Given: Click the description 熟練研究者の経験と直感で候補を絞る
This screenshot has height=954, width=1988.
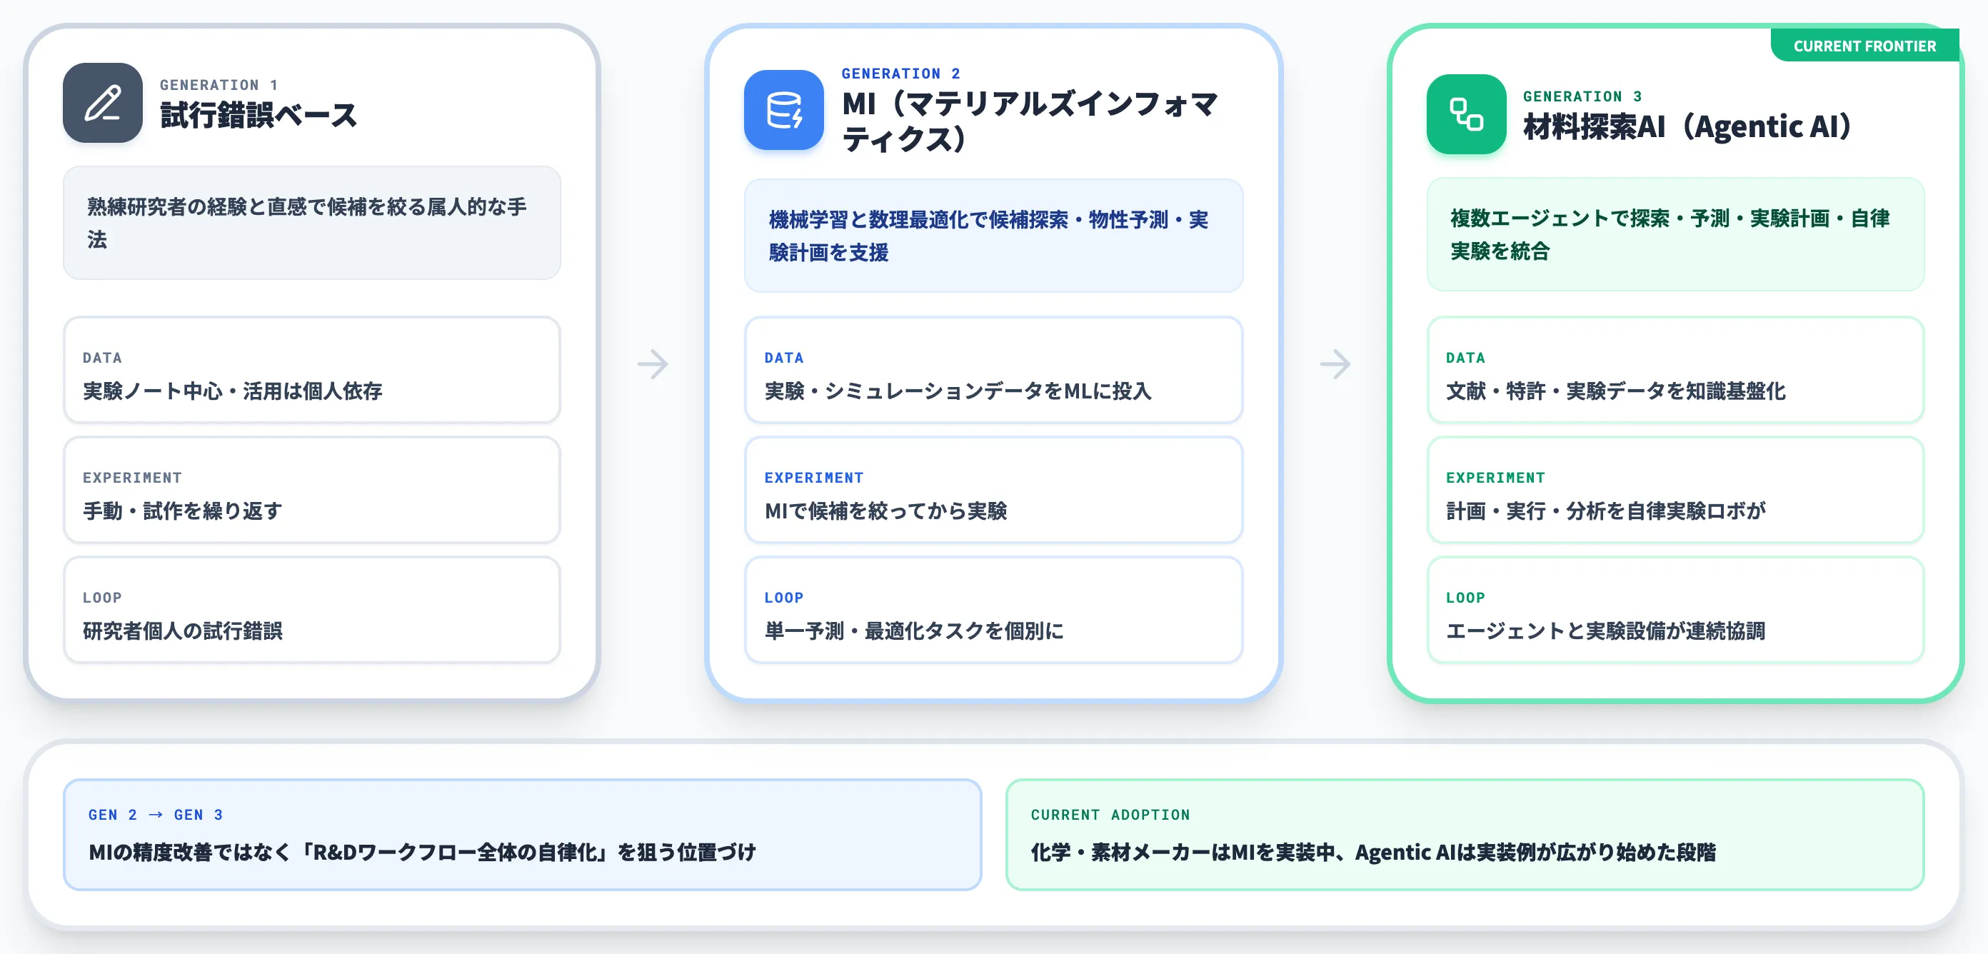Looking at the screenshot, I should pyautogui.click(x=312, y=223).
